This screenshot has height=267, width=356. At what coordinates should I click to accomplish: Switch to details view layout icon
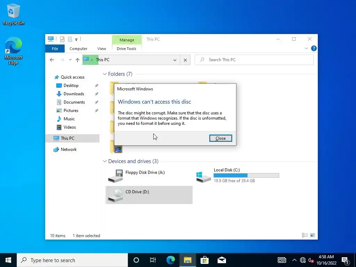[x=305, y=235]
